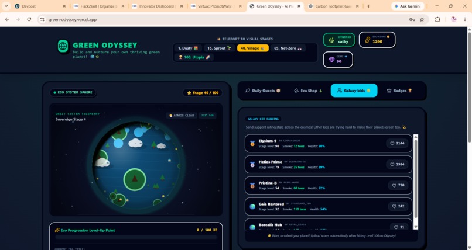Teleport to stage 100. Utopia
The image size is (472, 250).
coord(194,57)
